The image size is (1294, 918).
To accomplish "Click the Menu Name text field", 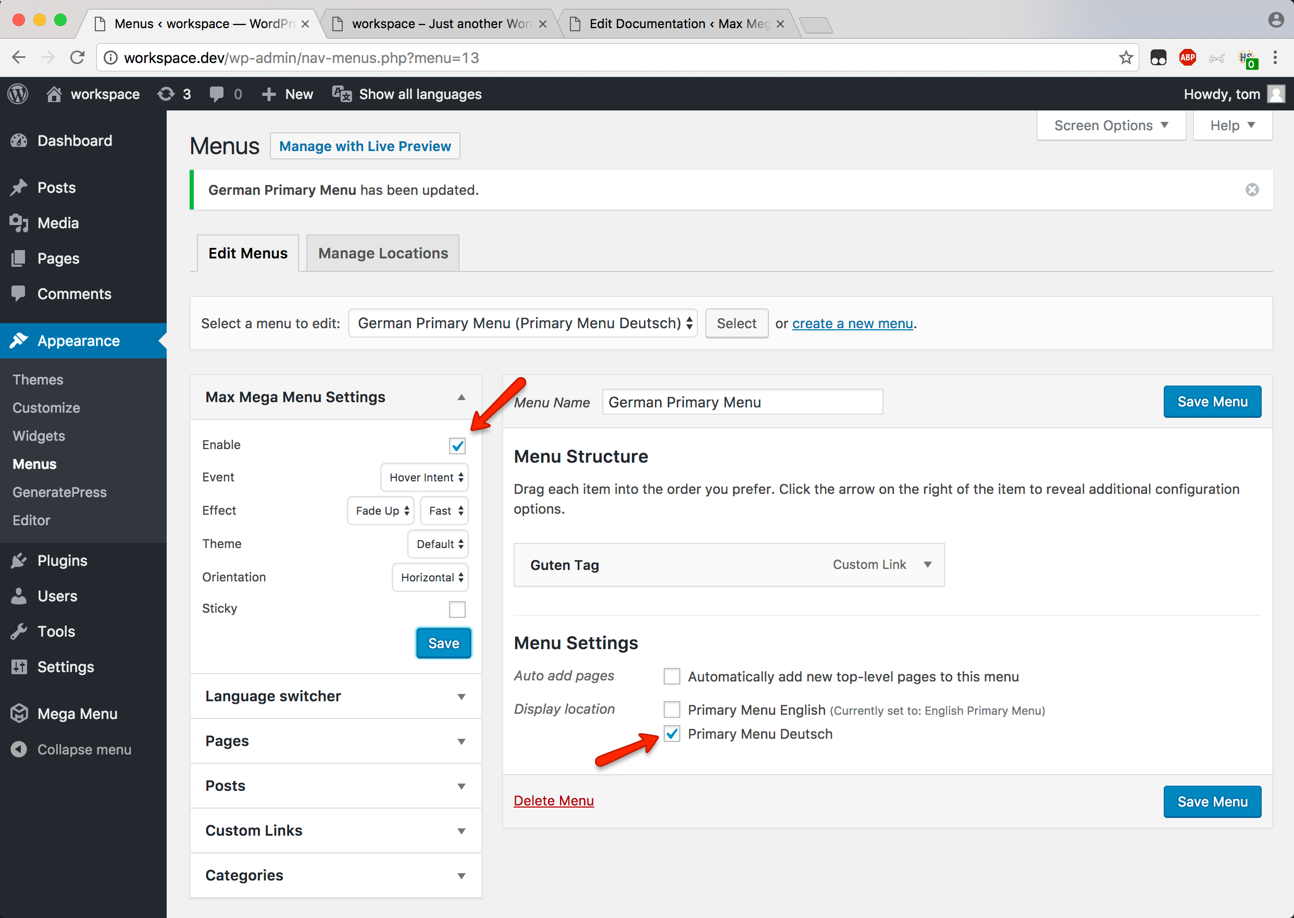I will pos(741,402).
